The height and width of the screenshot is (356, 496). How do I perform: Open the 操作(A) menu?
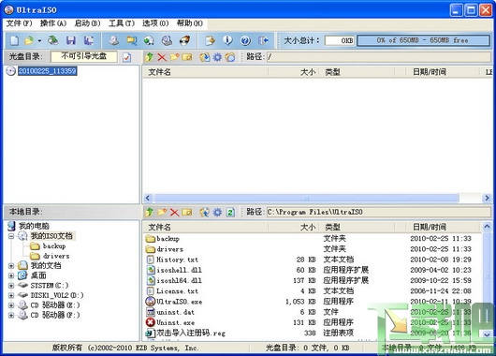(53, 23)
